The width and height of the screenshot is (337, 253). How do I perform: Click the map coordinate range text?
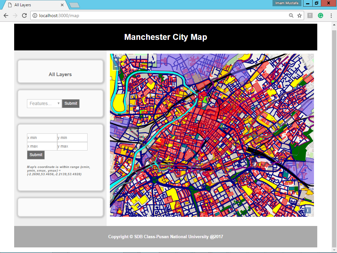tap(59, 171)
